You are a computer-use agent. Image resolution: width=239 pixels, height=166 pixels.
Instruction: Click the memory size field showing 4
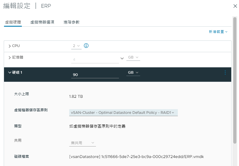click(95, 60)
